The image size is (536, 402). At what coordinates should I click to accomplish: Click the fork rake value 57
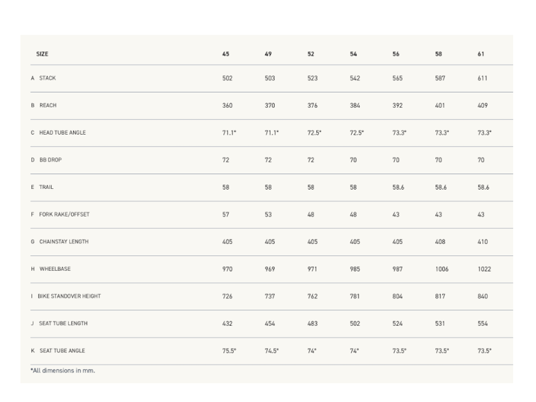[226, 214]
